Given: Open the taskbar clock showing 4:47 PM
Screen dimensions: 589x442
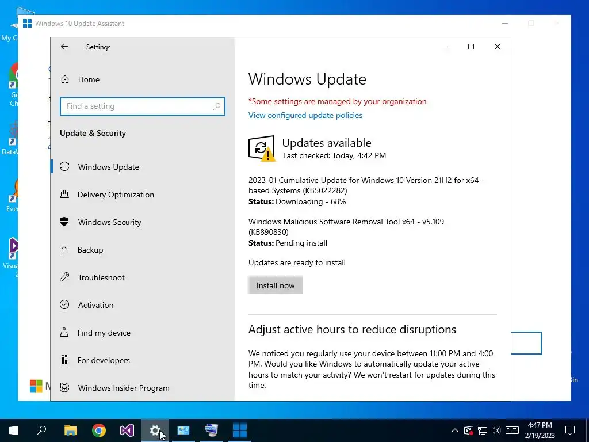Looking at the screenshot, I should (x=540, y=430).
